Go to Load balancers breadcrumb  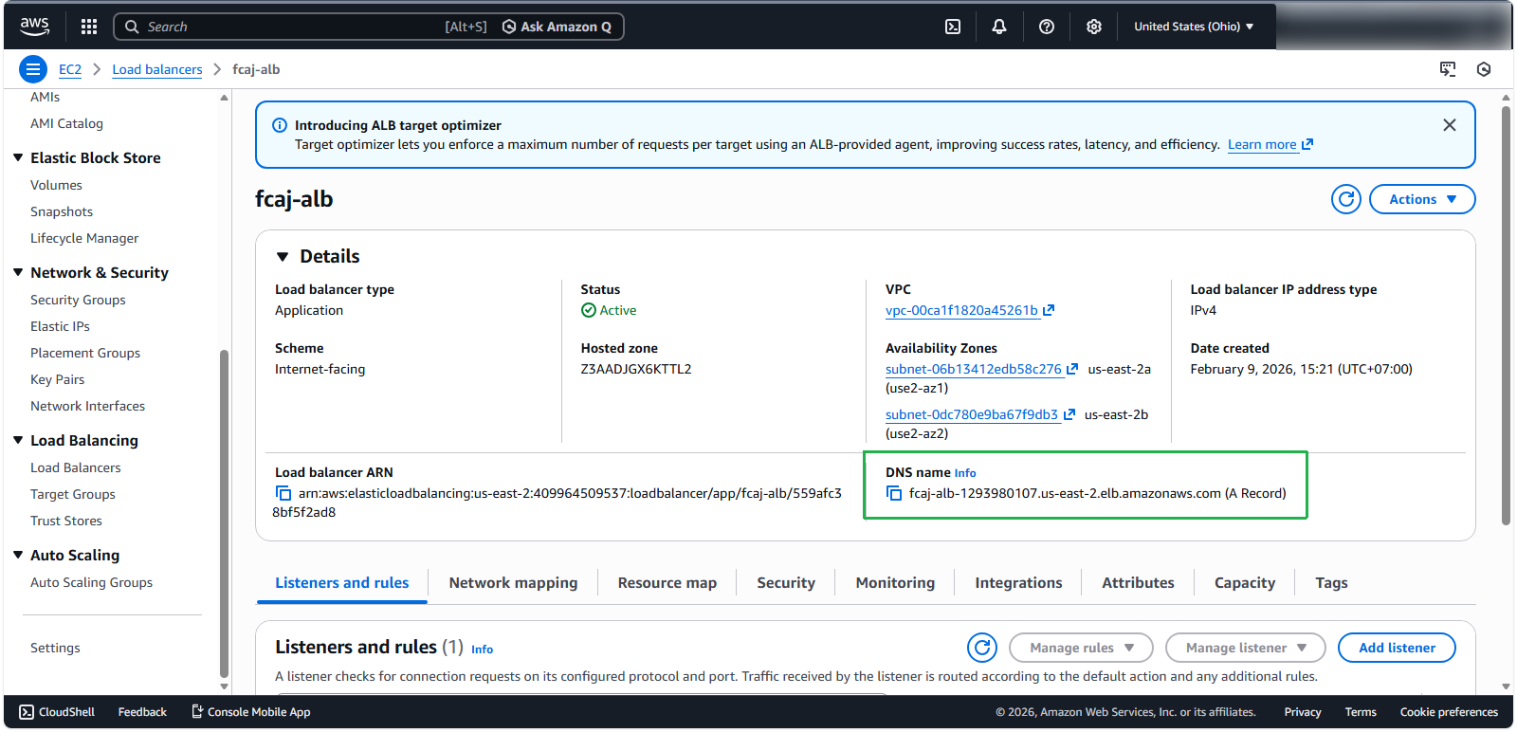157,69
